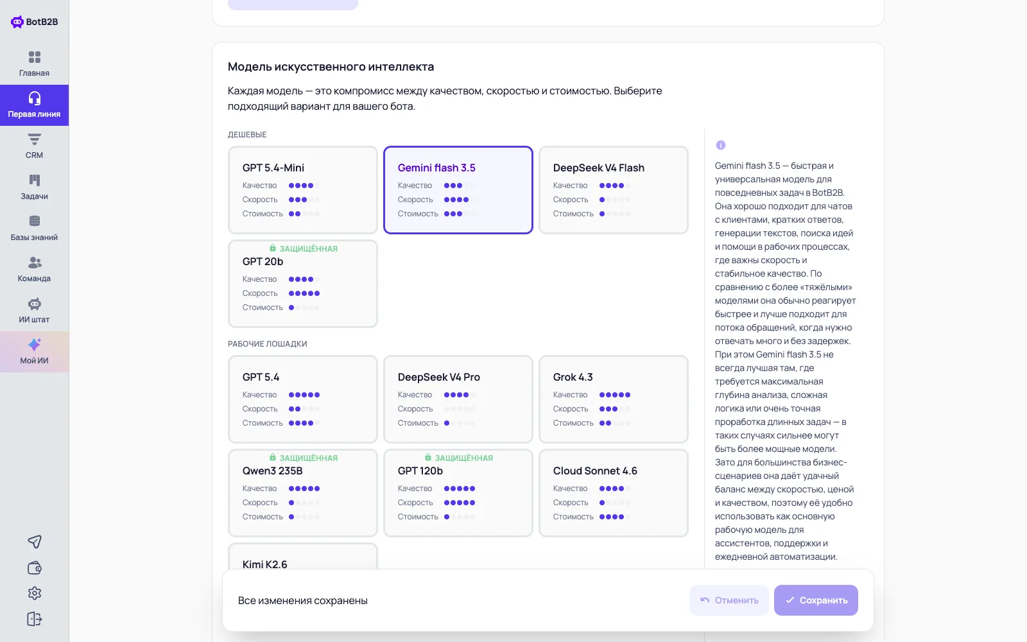Click the Gemini flash 3.5 description text
The width and height of the screenshot is (1027, 642).
786,361
